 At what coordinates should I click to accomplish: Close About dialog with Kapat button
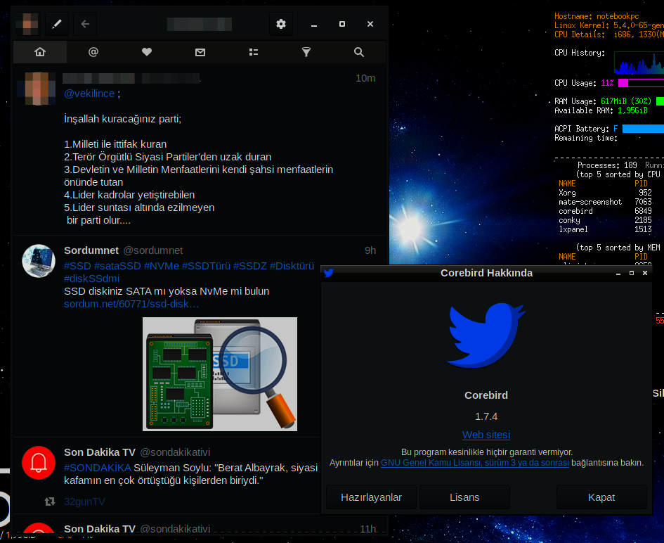coord(601,497)
